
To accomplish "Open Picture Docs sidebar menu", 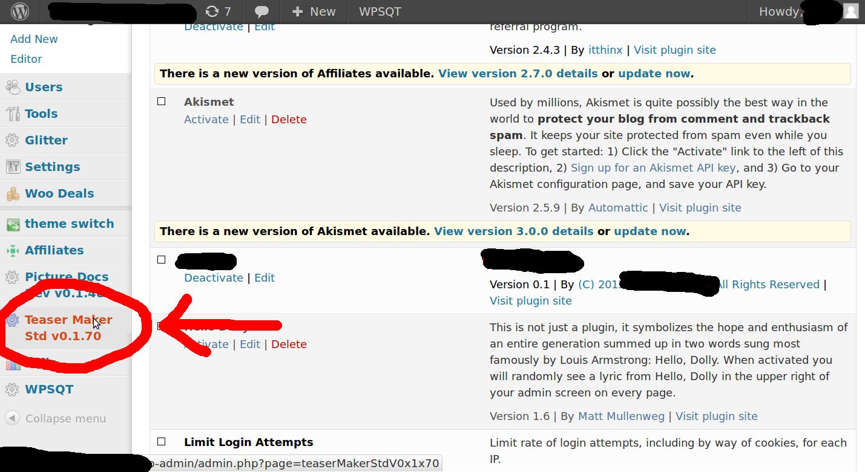I will (65, 285).
